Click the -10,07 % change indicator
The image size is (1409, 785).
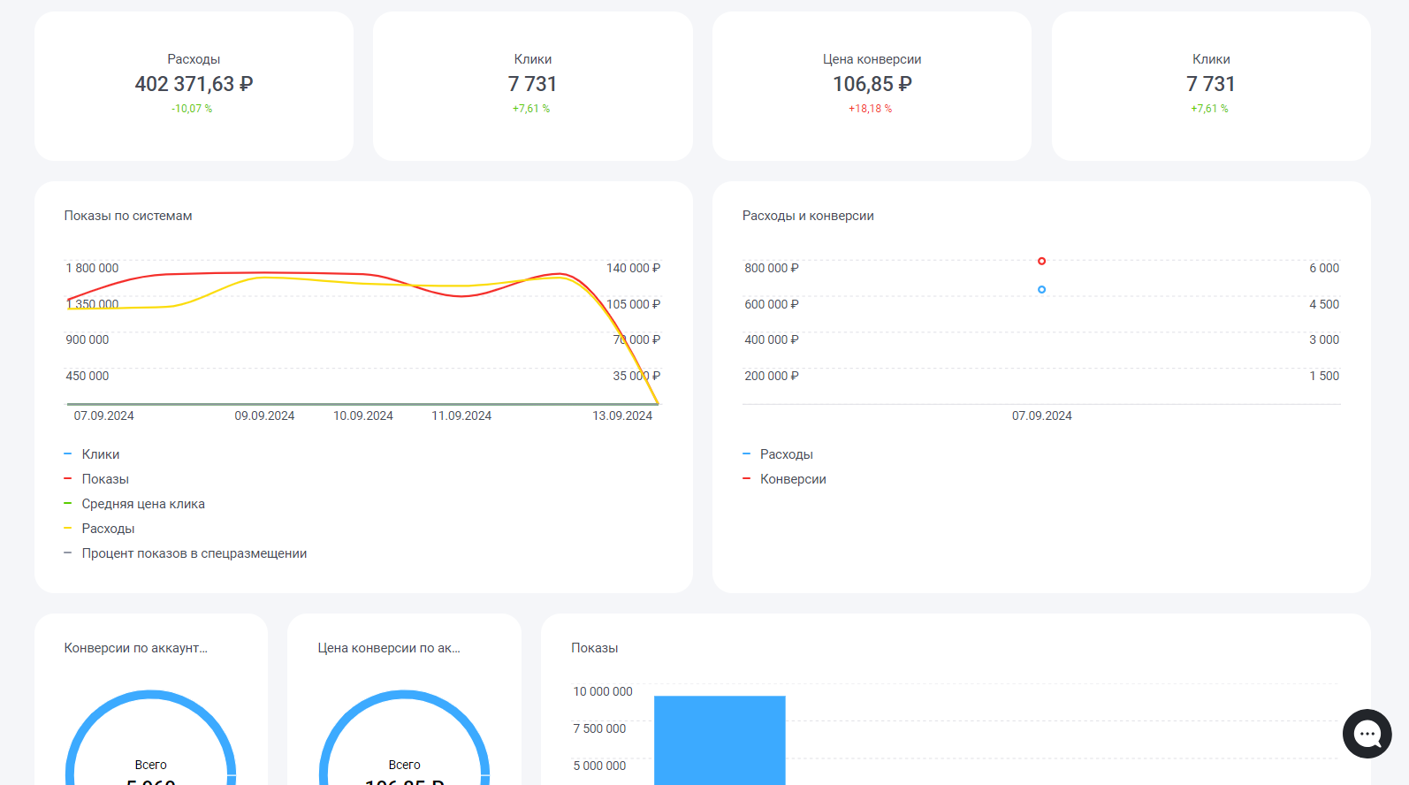[x=192, y=109]
